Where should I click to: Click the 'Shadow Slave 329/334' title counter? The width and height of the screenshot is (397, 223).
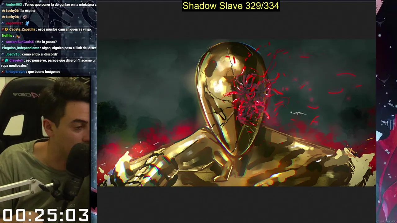coord(231,6)
